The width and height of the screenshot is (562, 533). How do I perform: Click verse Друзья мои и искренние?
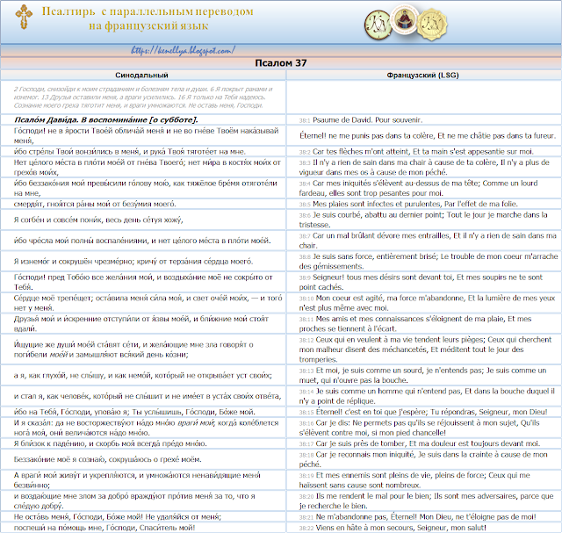tap(141, 323)
